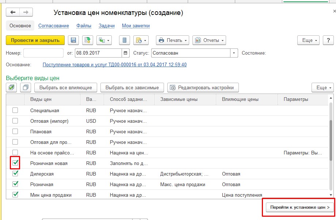Image resolution: width=336 pixels, height=220 pixels.
Task: Click the Наценка на цен... cell
Action: [x=129, y=153]
